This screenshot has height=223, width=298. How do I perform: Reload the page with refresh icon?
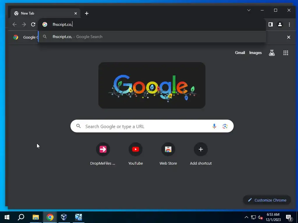33,24
